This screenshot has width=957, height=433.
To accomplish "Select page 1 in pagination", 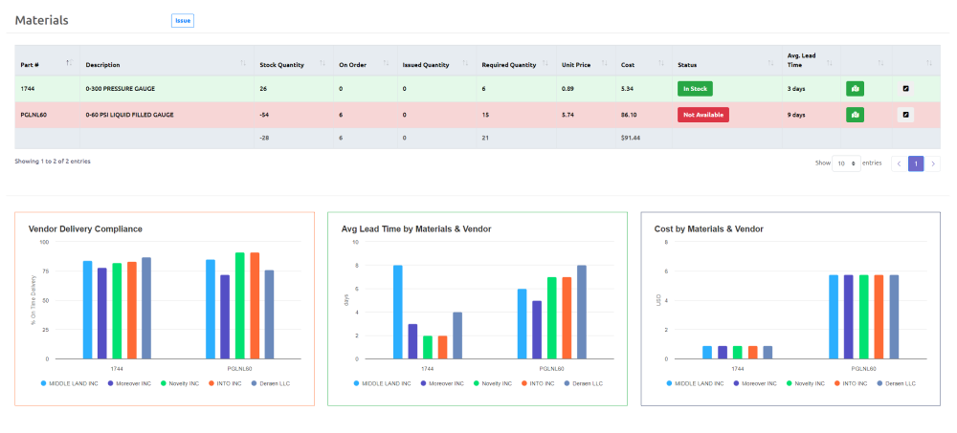I will tap(916, 163).
